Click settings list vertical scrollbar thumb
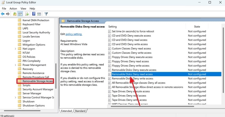225x117 pixels. (x=223, y=60)
